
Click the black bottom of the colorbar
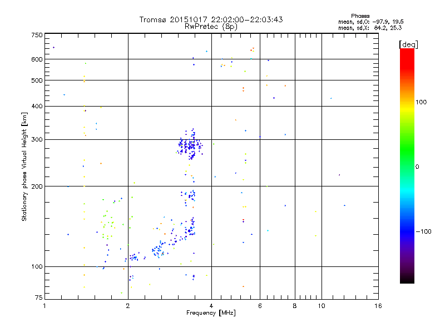[x=407, y=279]
